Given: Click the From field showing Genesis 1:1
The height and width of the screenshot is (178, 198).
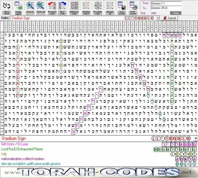Looking at the screenshot, I should point(166,4).
